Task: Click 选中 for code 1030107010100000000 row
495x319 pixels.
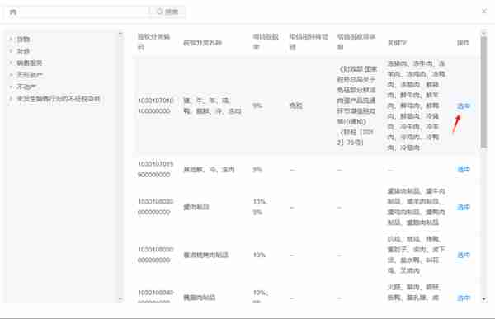Action: pyautogui.click(x=464, y=106)
